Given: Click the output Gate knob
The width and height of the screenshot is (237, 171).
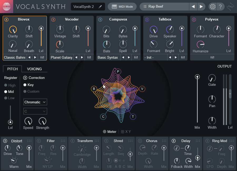Looking at the screenshot, I should tap(212, 78).
